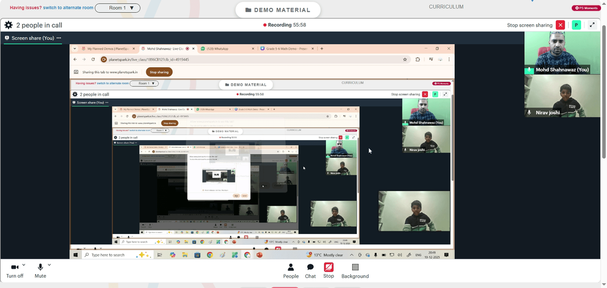
Task: Click the PS Moments button
Action: click(586, 8)
